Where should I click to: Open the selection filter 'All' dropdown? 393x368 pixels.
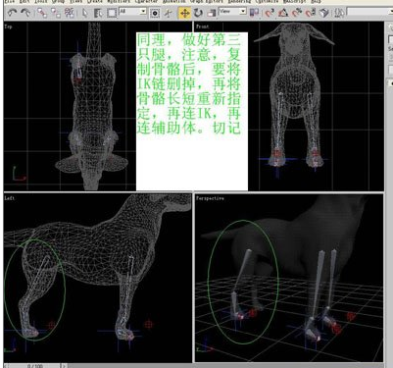(x=132, y=12)
